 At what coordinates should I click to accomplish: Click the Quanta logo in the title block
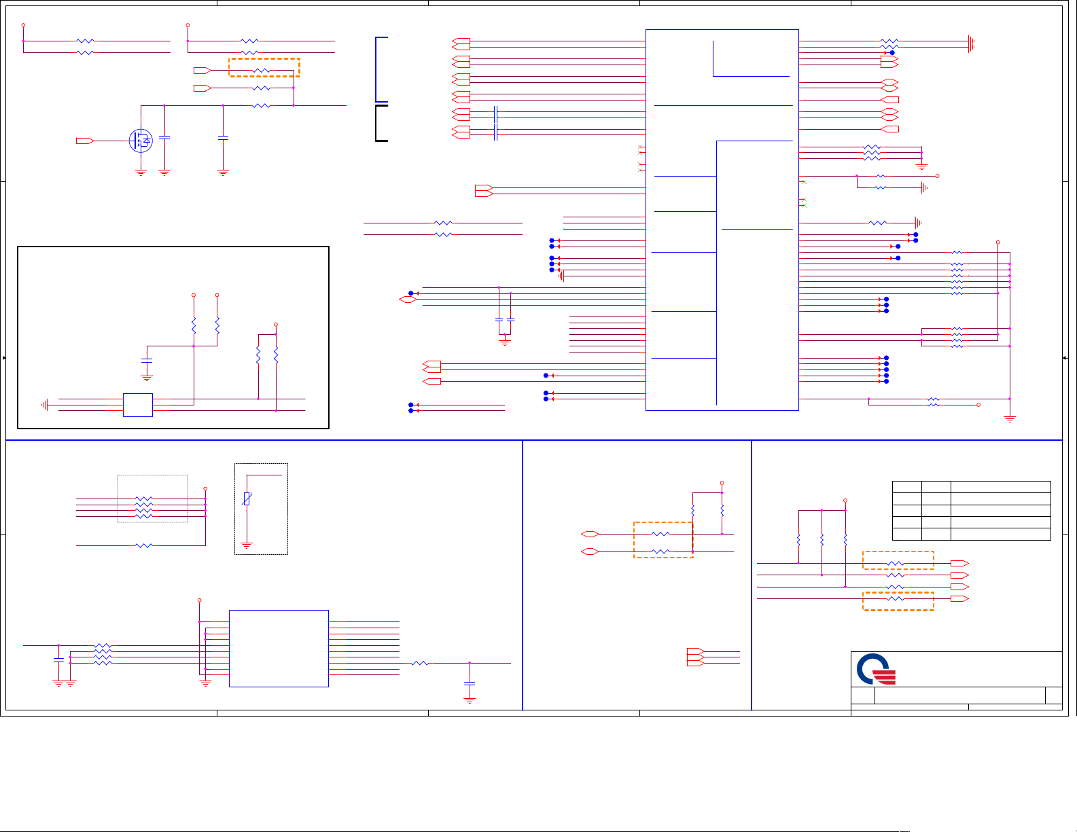876,669
